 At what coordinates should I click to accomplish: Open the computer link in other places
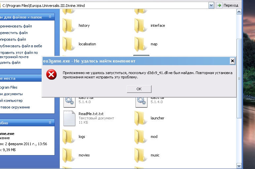point(11,101)
